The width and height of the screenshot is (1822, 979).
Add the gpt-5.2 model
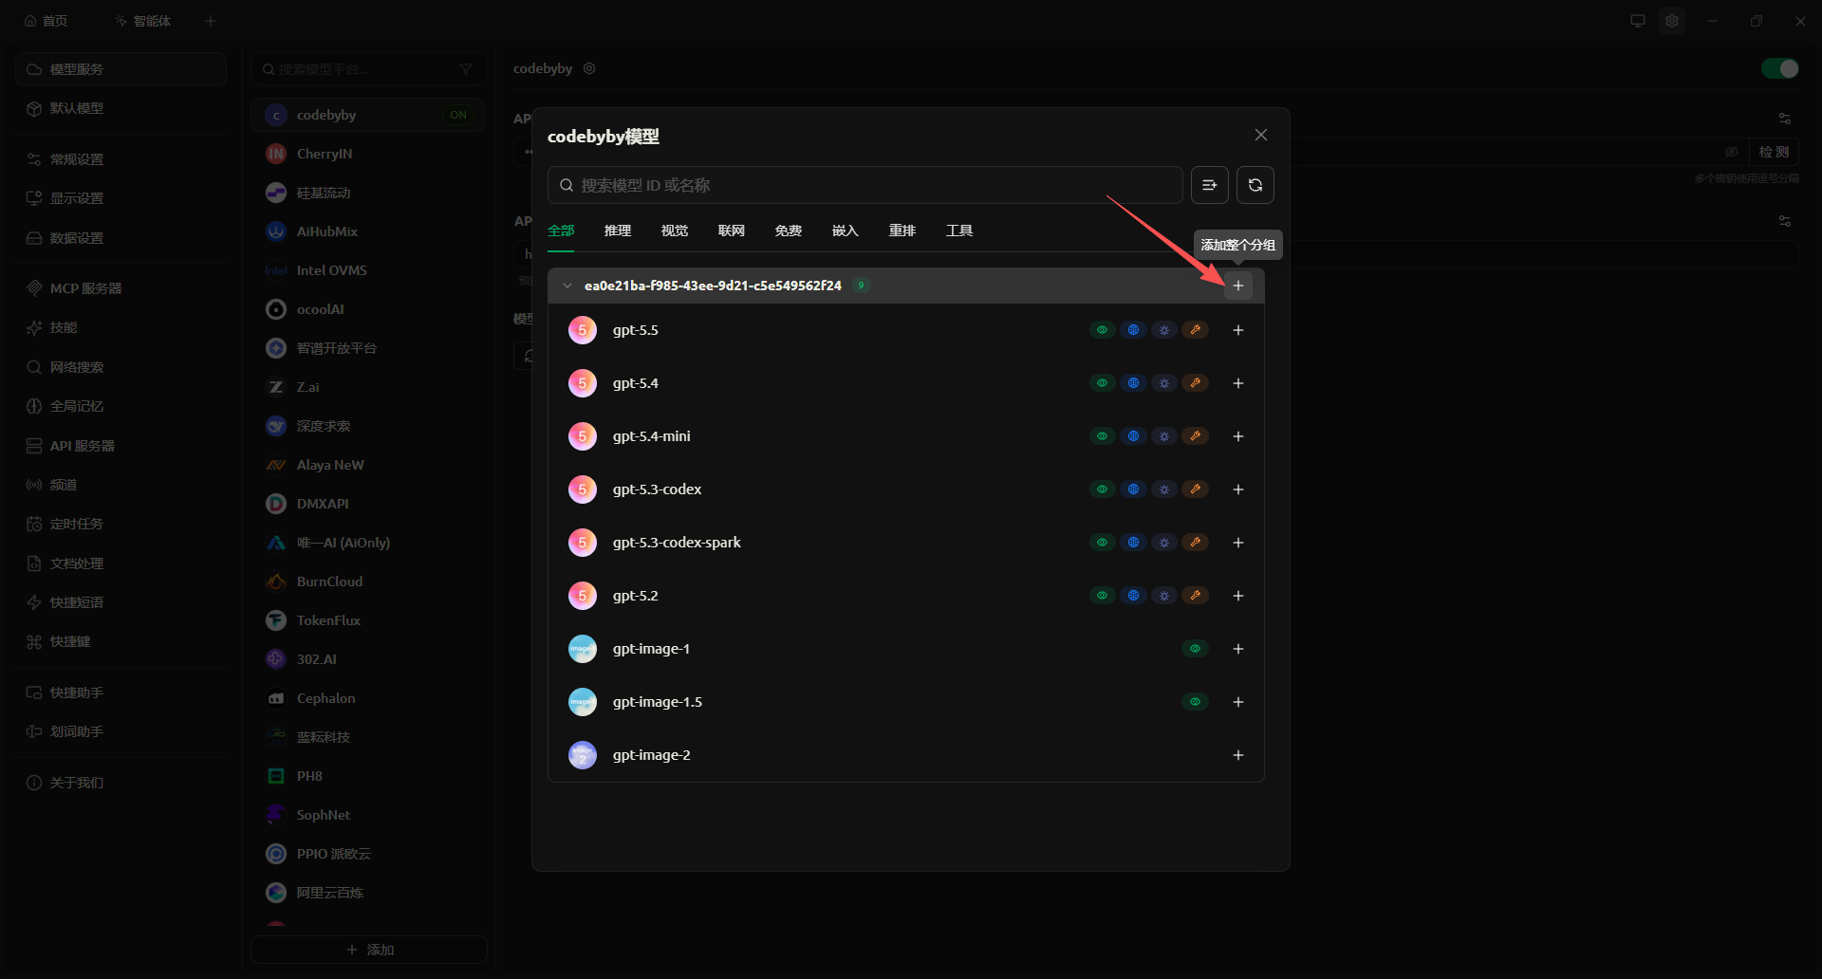(x=1237, y=596)
